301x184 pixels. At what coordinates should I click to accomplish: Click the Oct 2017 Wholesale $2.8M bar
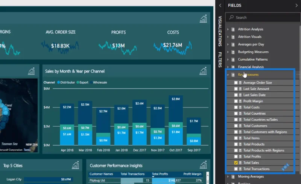click(x=176, y=109)
